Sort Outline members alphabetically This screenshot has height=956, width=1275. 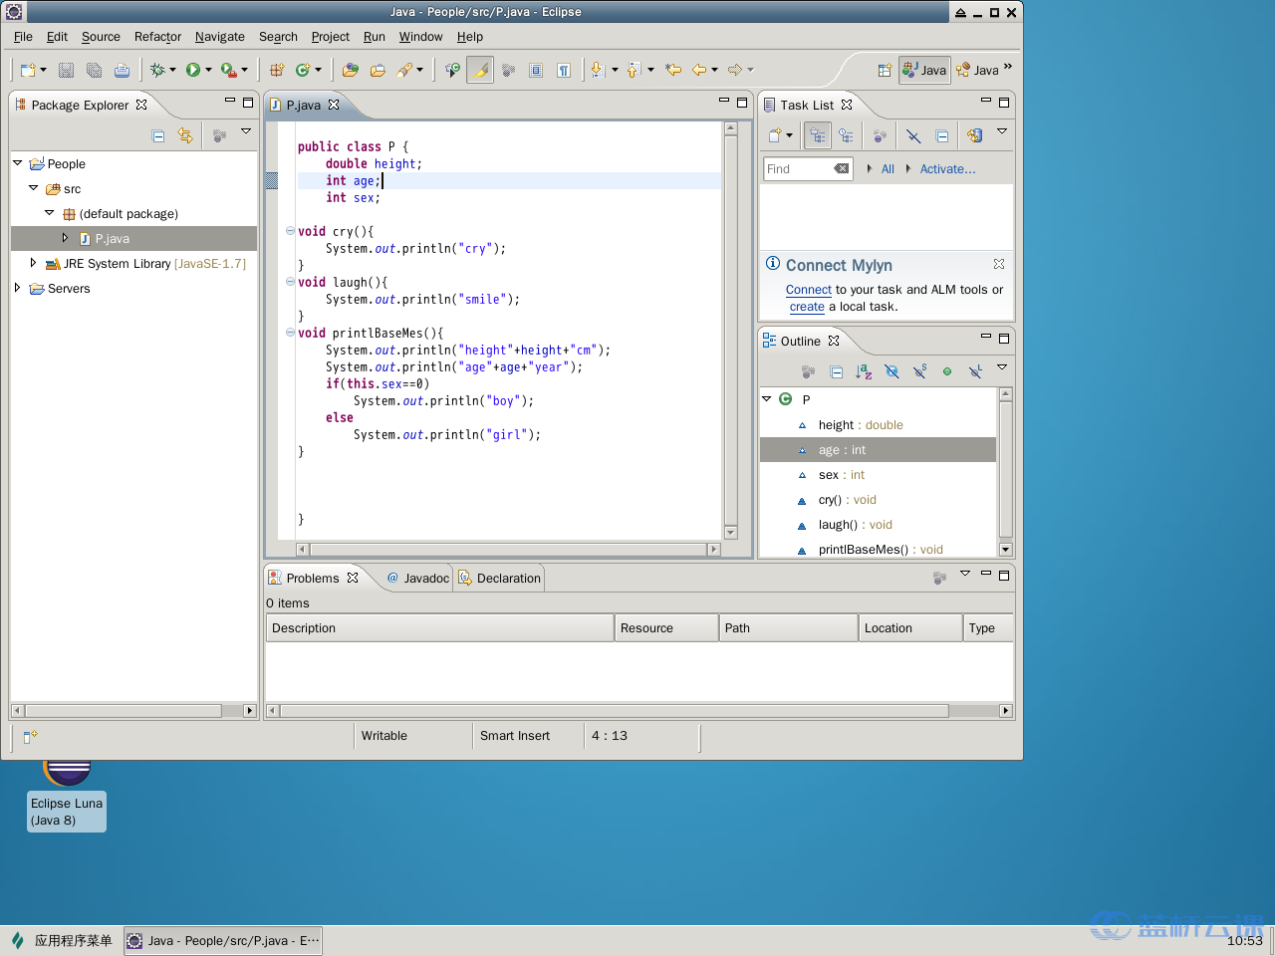[x=864, y=371]
